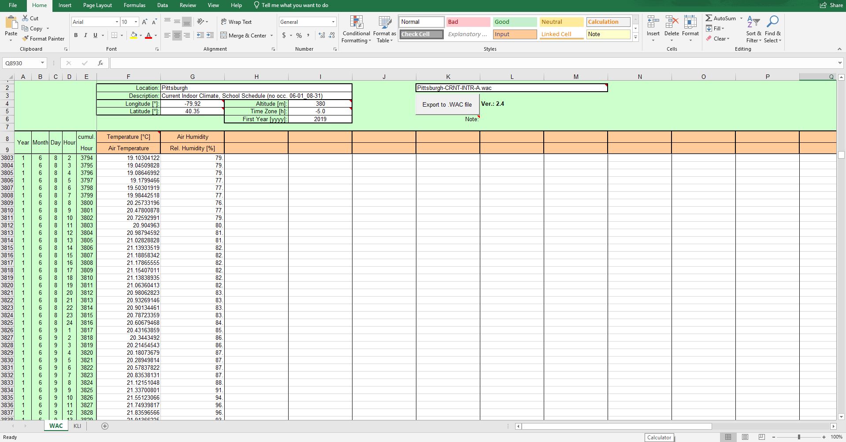846x442 pixels.
Task: Add a new sheet with plus icon
Action: 105,426
